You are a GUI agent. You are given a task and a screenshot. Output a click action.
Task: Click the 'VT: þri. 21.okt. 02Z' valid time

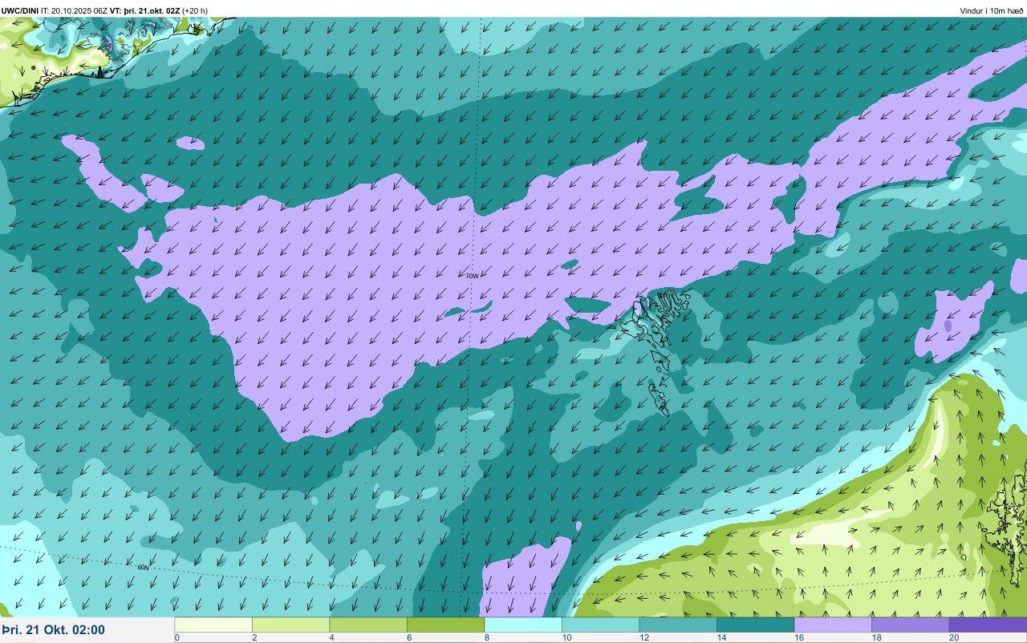(x=144, y=10)
